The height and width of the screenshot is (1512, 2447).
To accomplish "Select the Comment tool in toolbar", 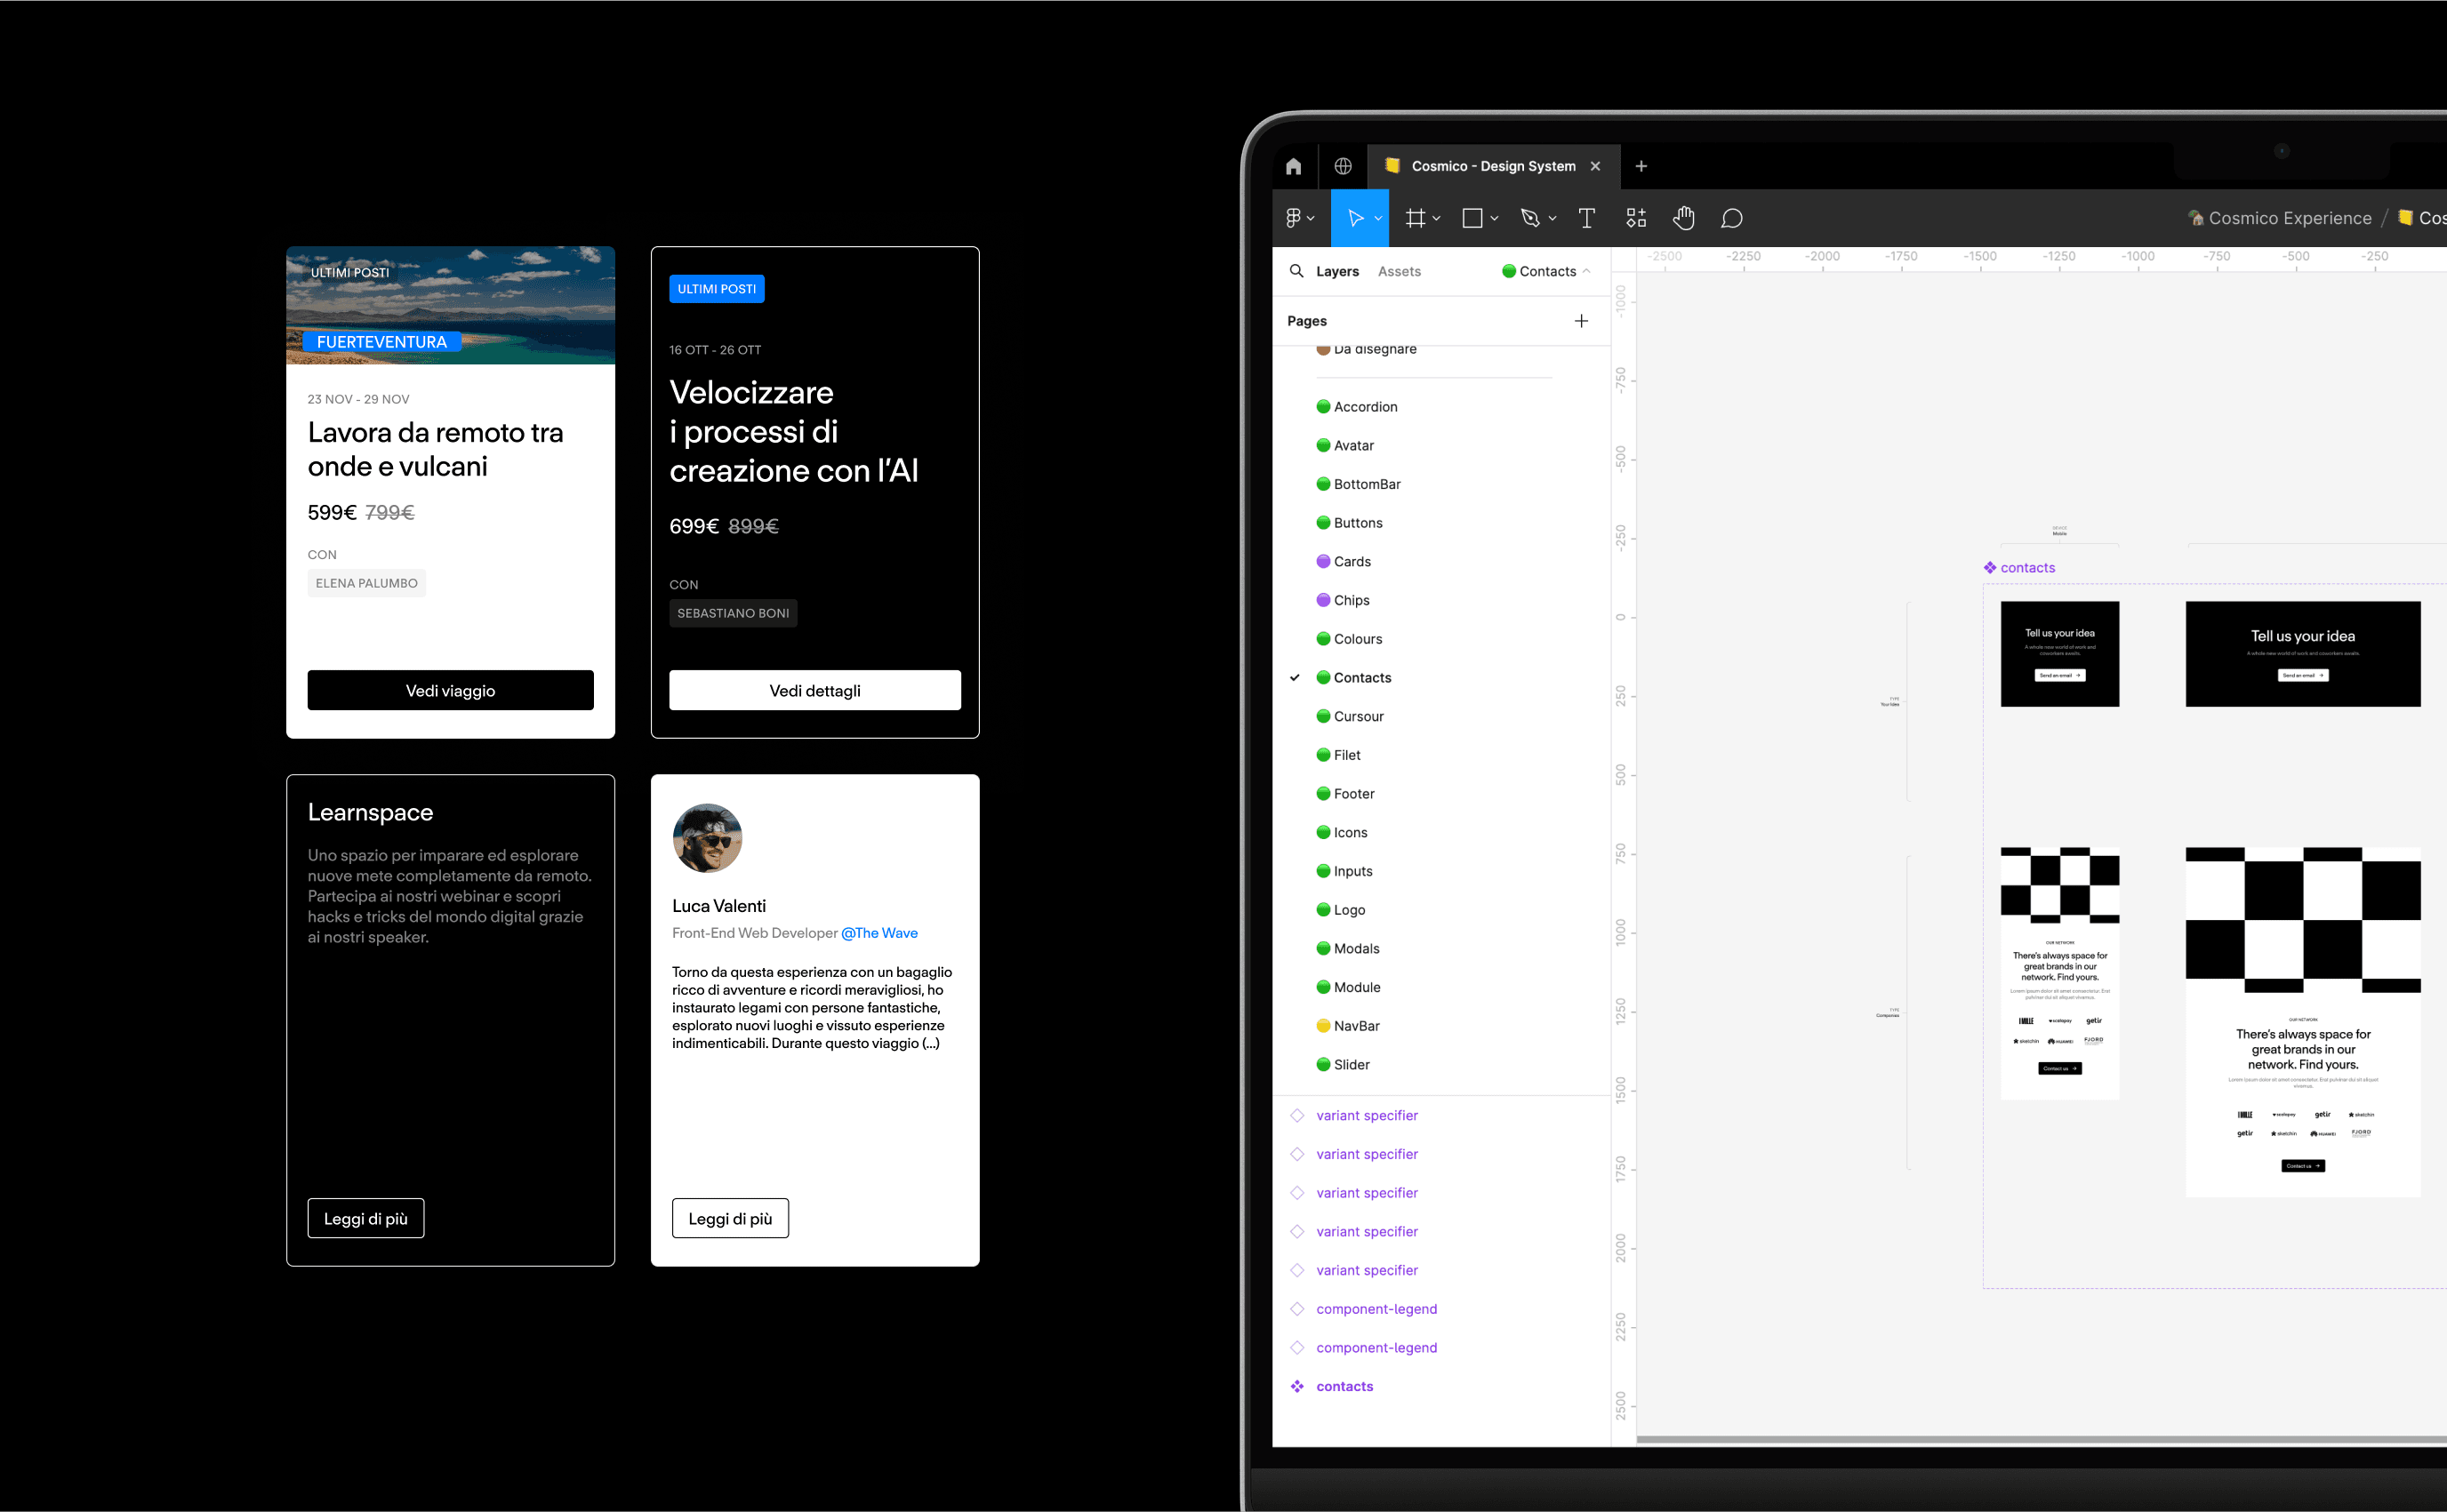I will pyautogui.click(x=1734, y=219).
